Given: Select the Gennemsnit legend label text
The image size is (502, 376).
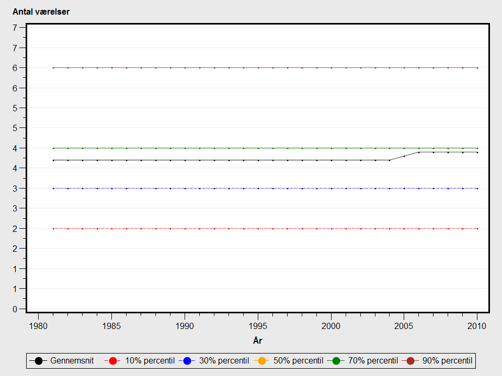Looking at the screenshot, I should coord(72,361).
